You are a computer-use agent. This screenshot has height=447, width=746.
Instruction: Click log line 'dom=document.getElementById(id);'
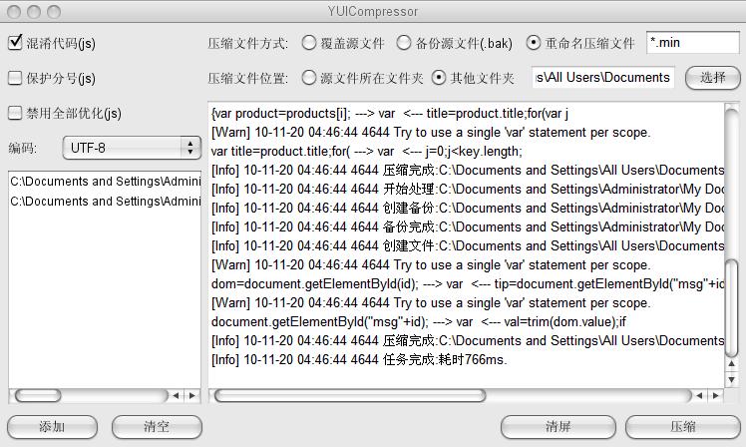point(468,284)
